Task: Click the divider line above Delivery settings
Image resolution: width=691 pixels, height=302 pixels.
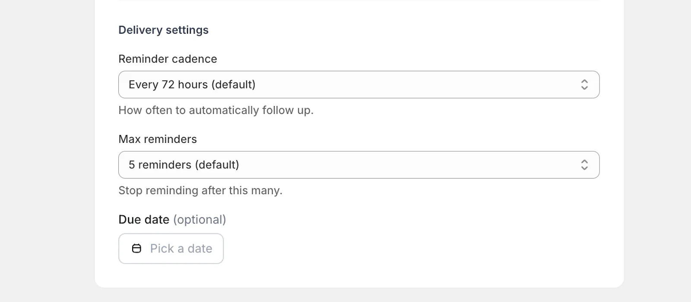Action: (359, 0)
